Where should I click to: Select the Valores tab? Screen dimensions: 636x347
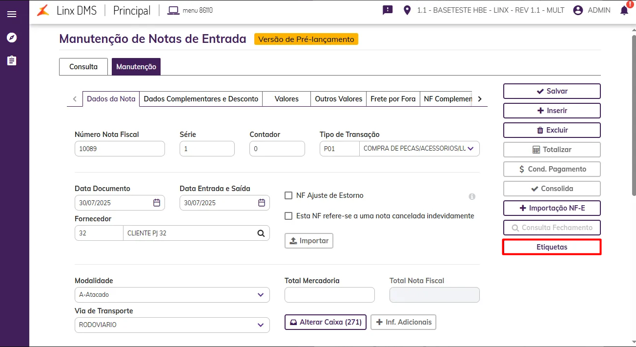287,99
